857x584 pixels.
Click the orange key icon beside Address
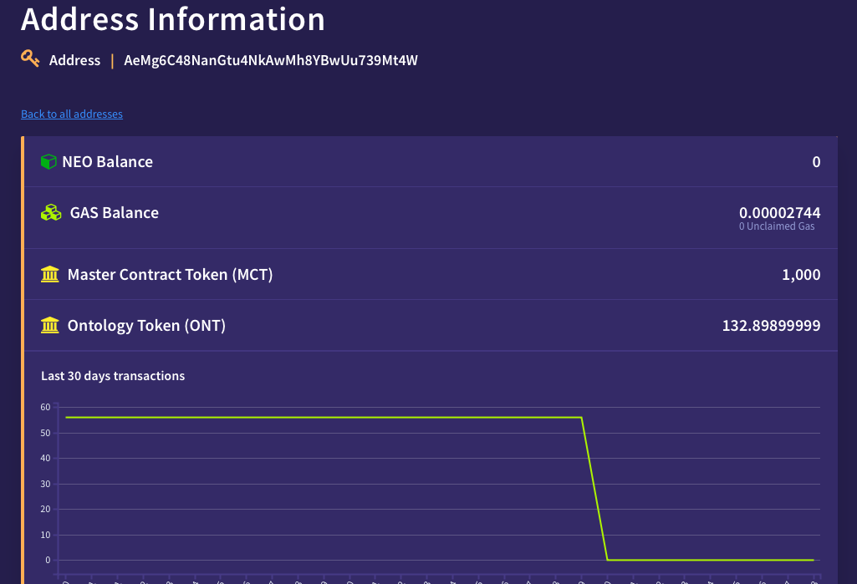30,59
